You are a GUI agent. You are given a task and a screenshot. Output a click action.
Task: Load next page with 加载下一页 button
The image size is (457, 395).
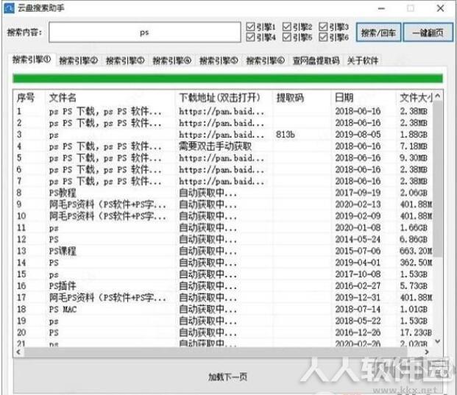point(228,377)
